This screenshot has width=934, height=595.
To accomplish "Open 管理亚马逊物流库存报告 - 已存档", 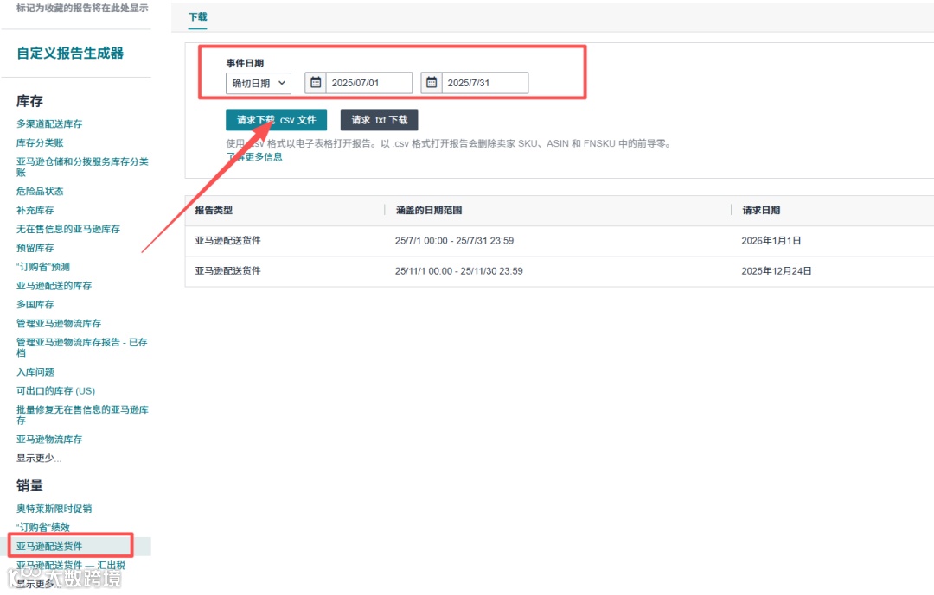I will click(81, 347).
